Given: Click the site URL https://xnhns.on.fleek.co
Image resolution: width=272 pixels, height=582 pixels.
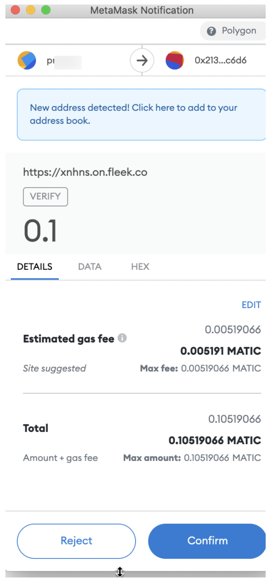Looking at the screenshot, I should tap(85, 172).
